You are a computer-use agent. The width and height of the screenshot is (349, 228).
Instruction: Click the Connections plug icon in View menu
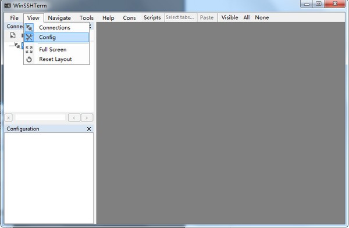click(x=29, y=27)
